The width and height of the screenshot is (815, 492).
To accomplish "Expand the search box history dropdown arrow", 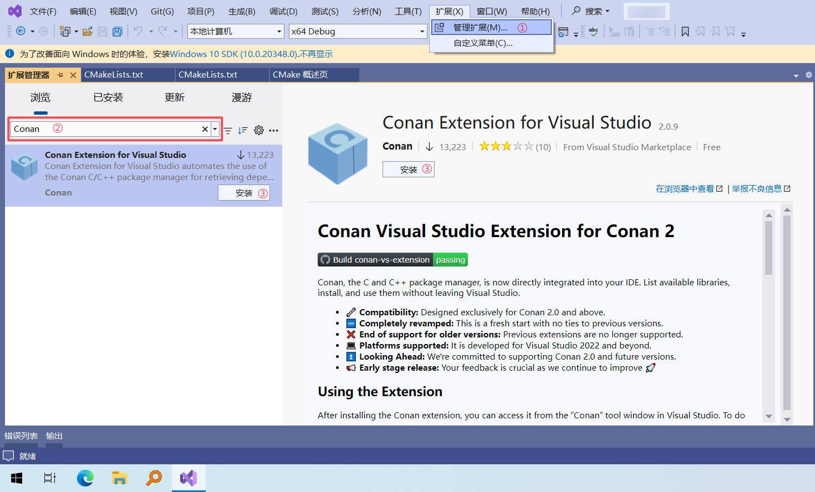I will 215,129.
